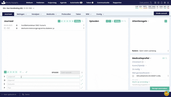Expand the journal entry editor with the fullscreen icon
Viewport: 171px width, 97px height.
(20, 72)
